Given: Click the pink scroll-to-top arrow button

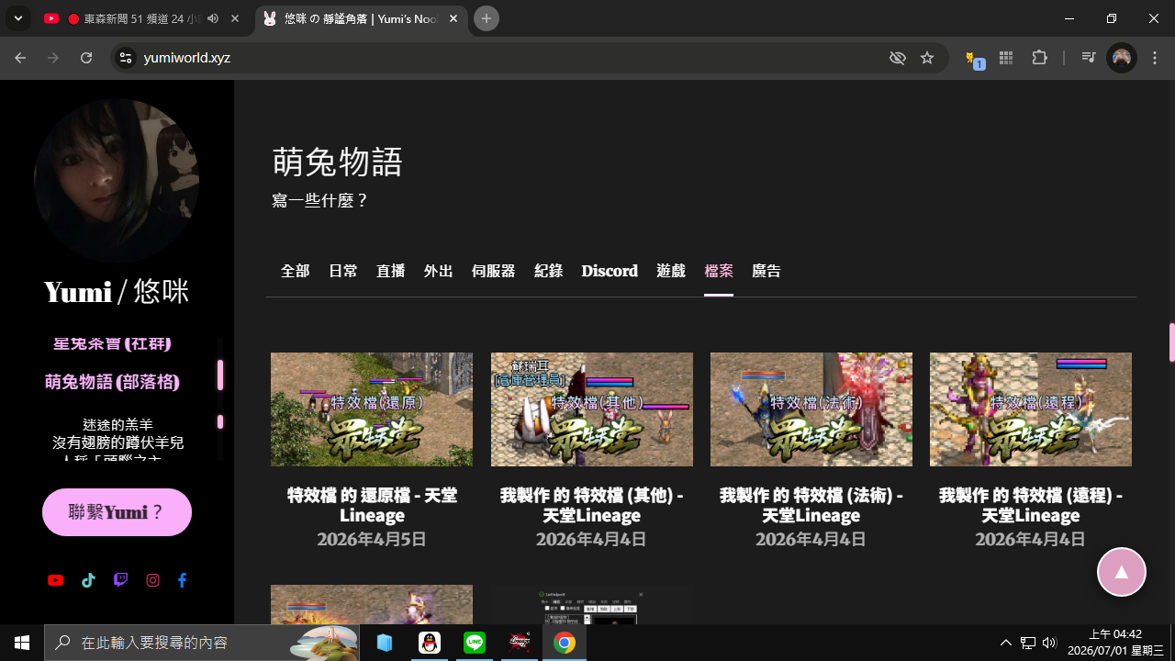Looking at the screenshot, I should coord(1122,571).
